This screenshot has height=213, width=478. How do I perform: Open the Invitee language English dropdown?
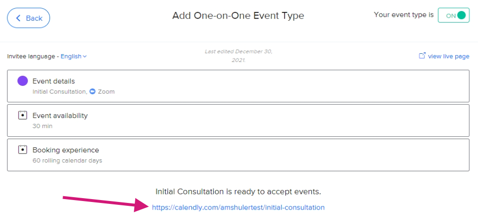tap(74, 56)
